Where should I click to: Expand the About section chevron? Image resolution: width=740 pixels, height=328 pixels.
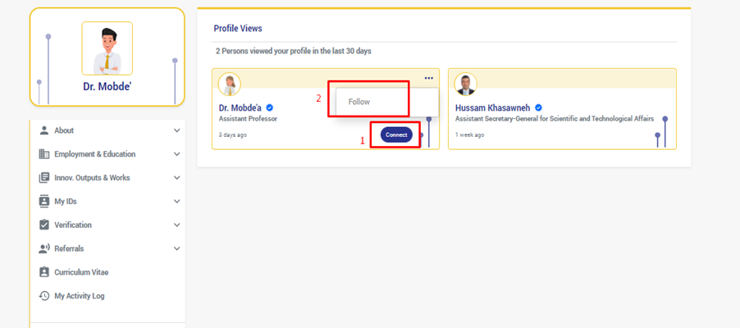pyautogui.click(x=177, y=130)
